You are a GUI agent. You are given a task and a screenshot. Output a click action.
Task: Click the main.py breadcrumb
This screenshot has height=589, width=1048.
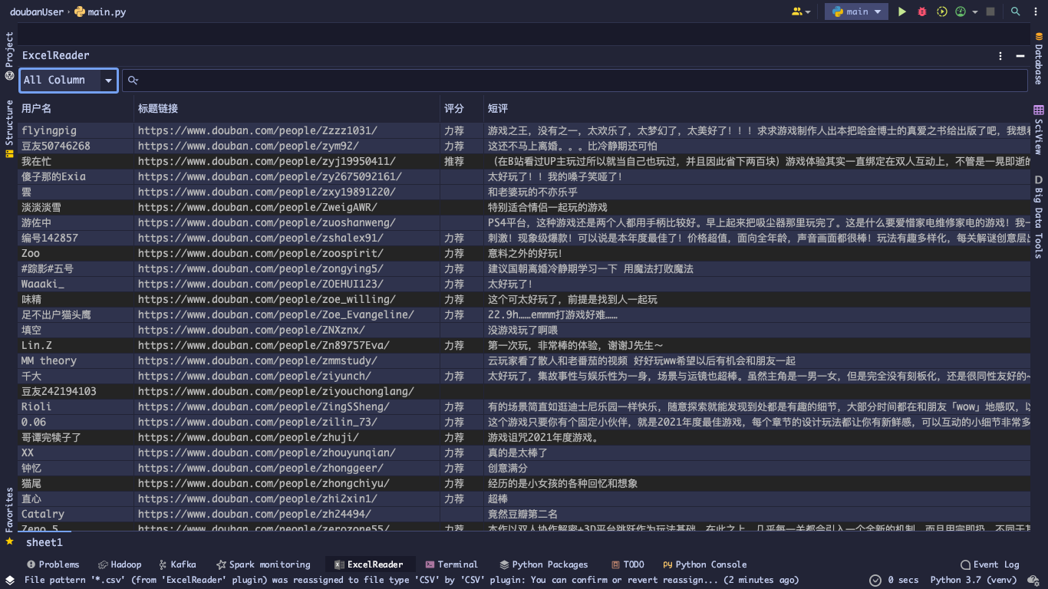pyautogui.click(x=101, y=12)
